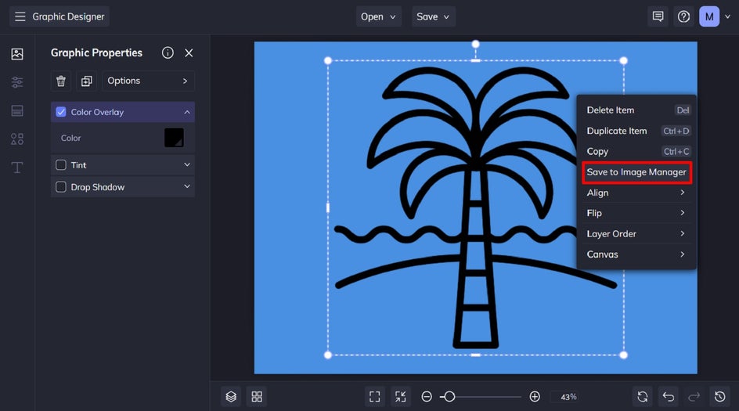Screen dimensions: 739x411
Task: Close the Graphic Properties panel
Action: pyautogui.click(x=189, y=53)
